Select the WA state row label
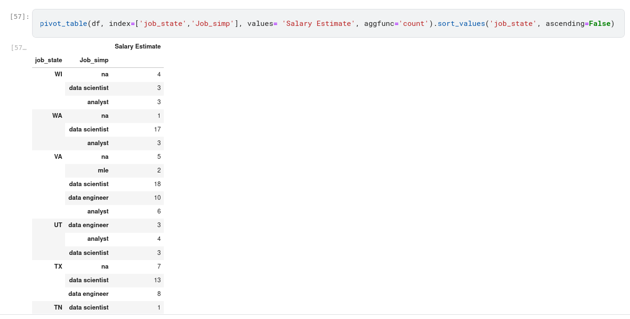630x319 pixels. tap(57, 116)
